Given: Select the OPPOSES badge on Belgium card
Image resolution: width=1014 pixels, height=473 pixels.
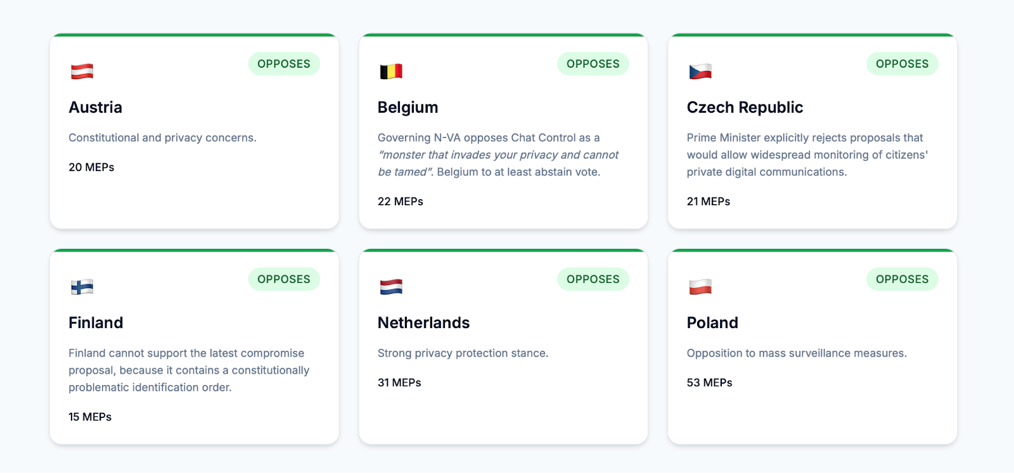Looking at the screenshot, I should coord(593,64).
